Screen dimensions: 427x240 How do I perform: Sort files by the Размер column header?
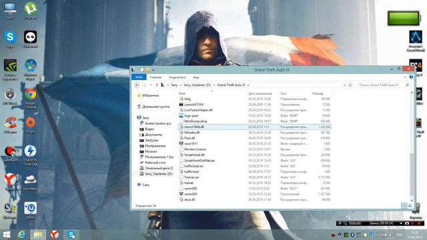318,93
